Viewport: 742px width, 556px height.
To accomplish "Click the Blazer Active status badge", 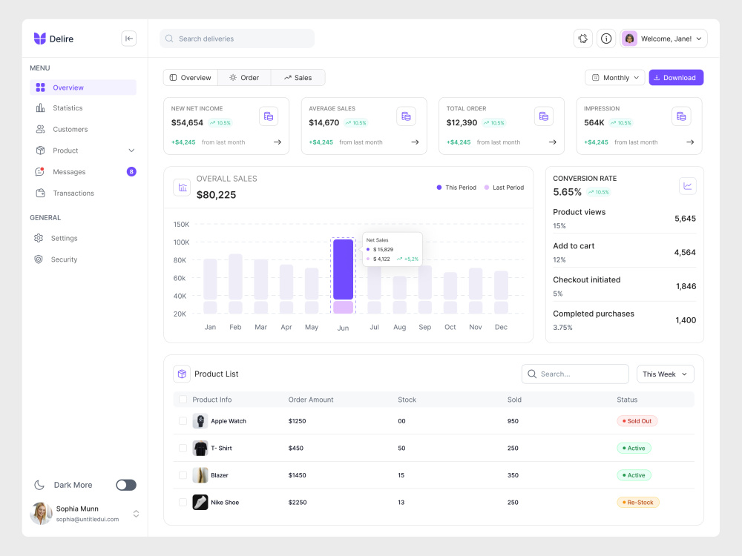I will [x=634, y=475].
